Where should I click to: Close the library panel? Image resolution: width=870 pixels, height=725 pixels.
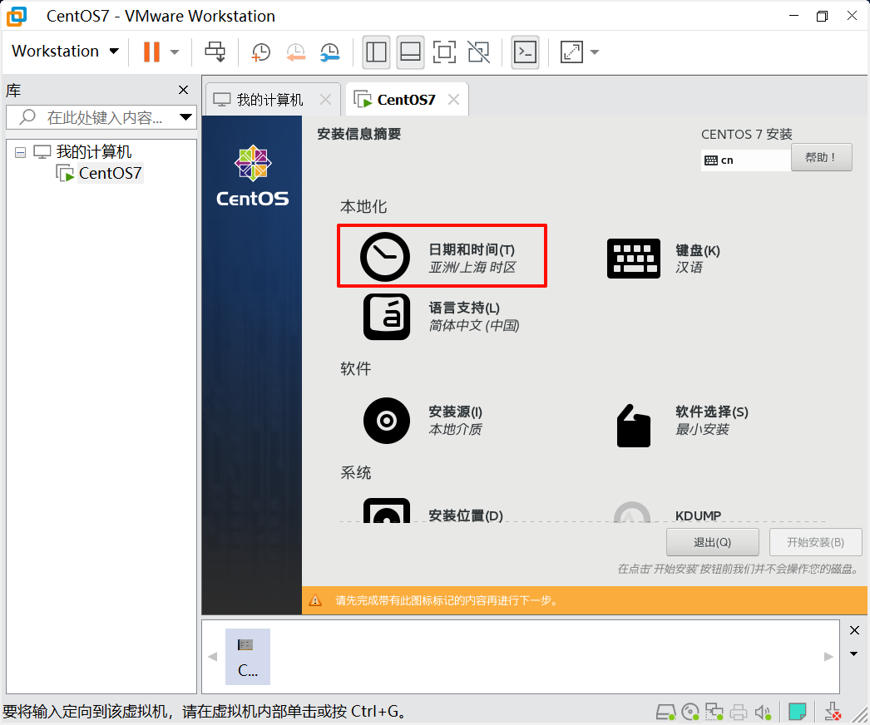click(x=184, y=90)
